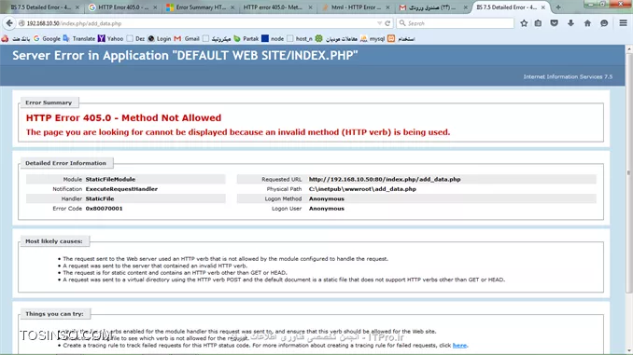Image resolution: width=633 pixels, height=355 pixels.
Task: Bookmark this page with the star icon
Action: tap(524, 23)
